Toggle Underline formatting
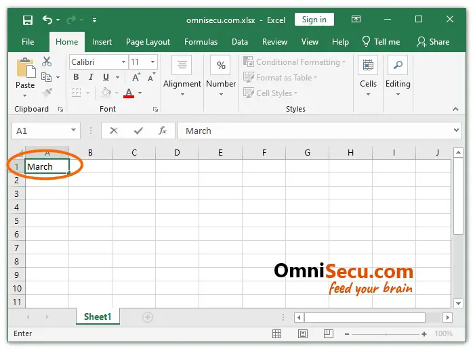475x349 pixels. click(x=106, y=77)
